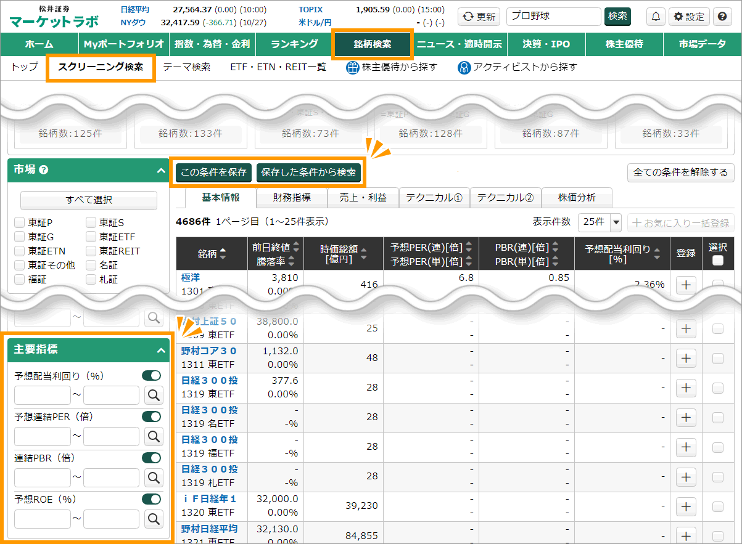Image resolution: width=742 pixels, height=544 pixels.
Task: Click the 更新 refresh button
Action: [479, 17]
